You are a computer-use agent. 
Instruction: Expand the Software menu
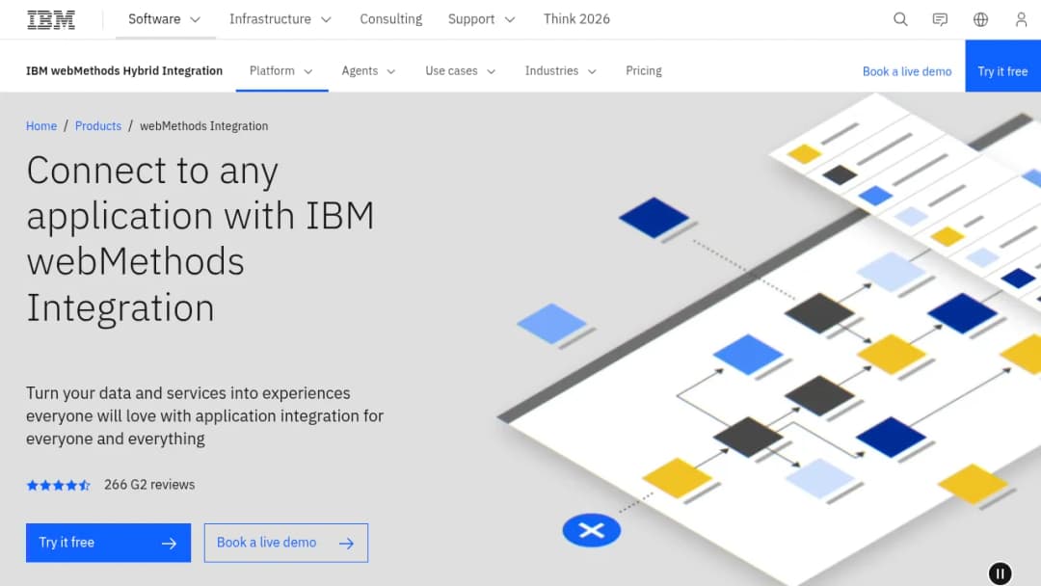(165, 19)
